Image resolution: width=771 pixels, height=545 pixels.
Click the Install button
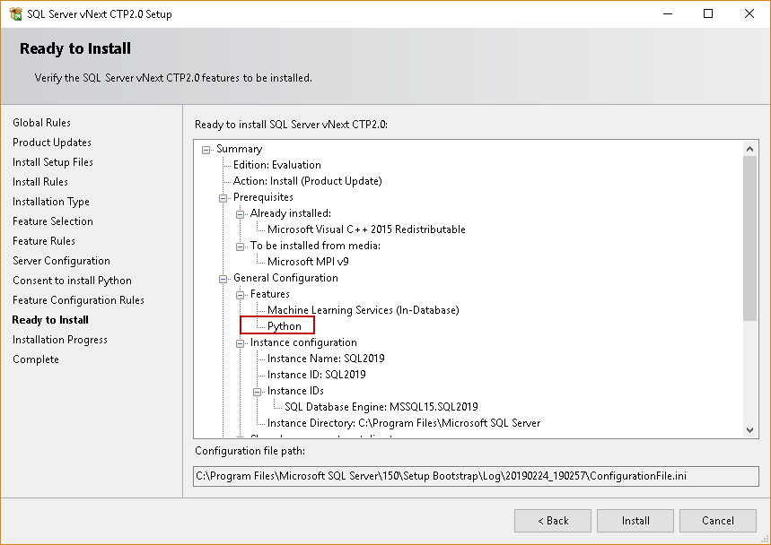coord(635,521)
